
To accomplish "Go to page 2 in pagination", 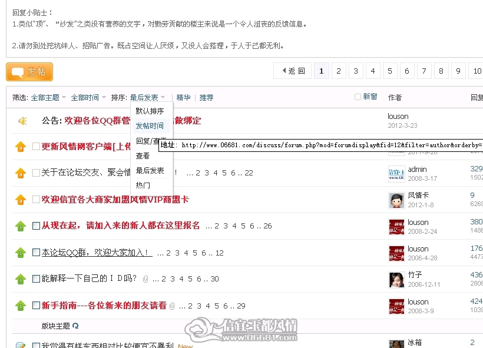I will point(339,71).
